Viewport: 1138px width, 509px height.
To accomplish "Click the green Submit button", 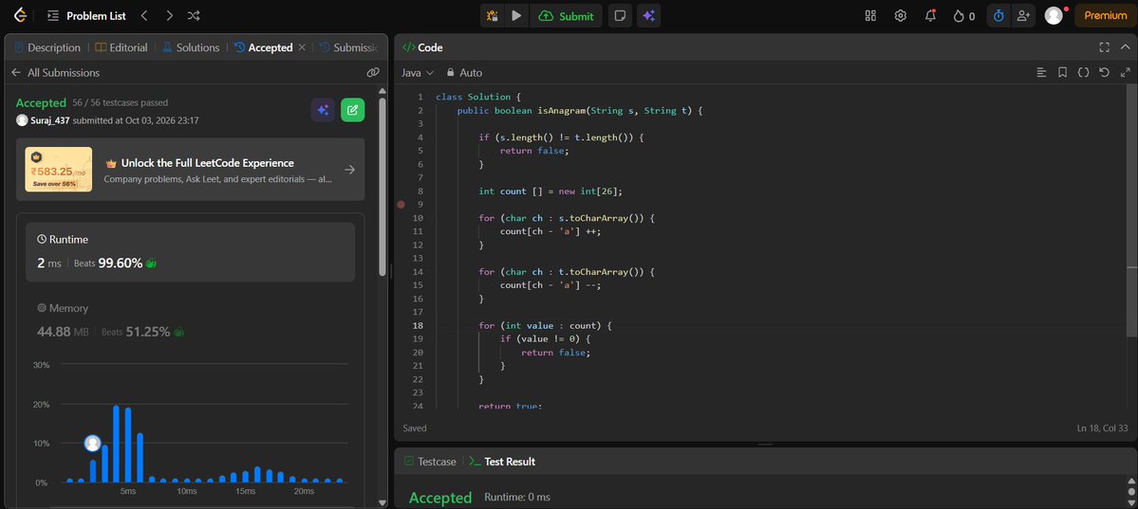I will pos(566,16).
